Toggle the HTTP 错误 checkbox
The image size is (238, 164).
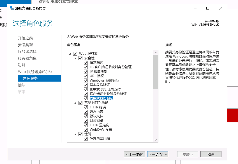tap(86, 107)
